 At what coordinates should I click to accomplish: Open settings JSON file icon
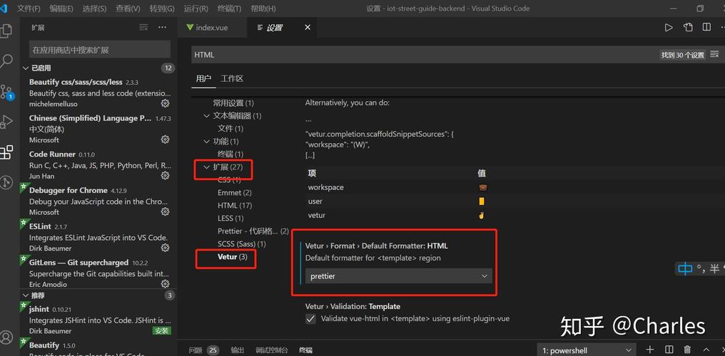(x=688, y=28)
